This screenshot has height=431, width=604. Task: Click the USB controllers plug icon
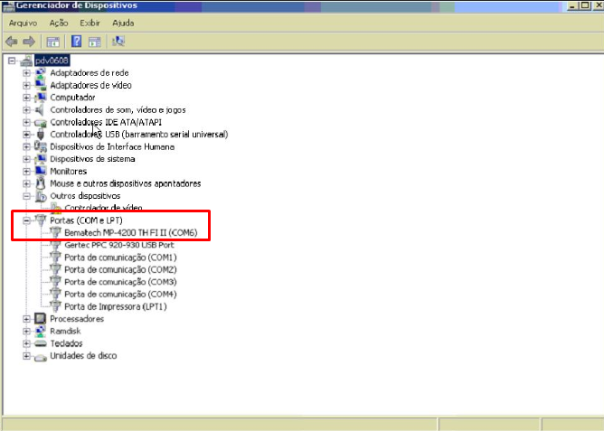(x=41, y=135)
